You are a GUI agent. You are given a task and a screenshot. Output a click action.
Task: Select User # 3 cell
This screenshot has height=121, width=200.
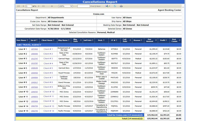[23, 59]
